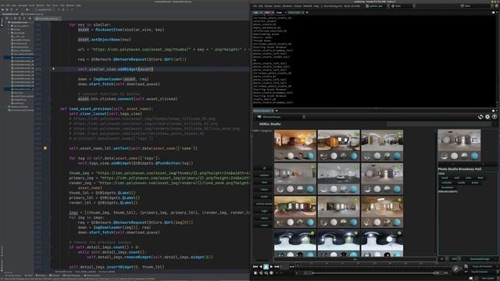
Task: Select the last dark studio HDRI in bottom row
Action: (382, 243)
